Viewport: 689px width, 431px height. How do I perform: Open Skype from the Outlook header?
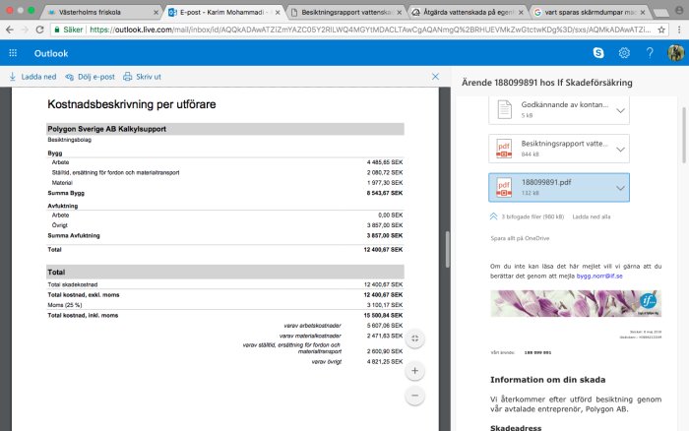(x=598, y=53)
